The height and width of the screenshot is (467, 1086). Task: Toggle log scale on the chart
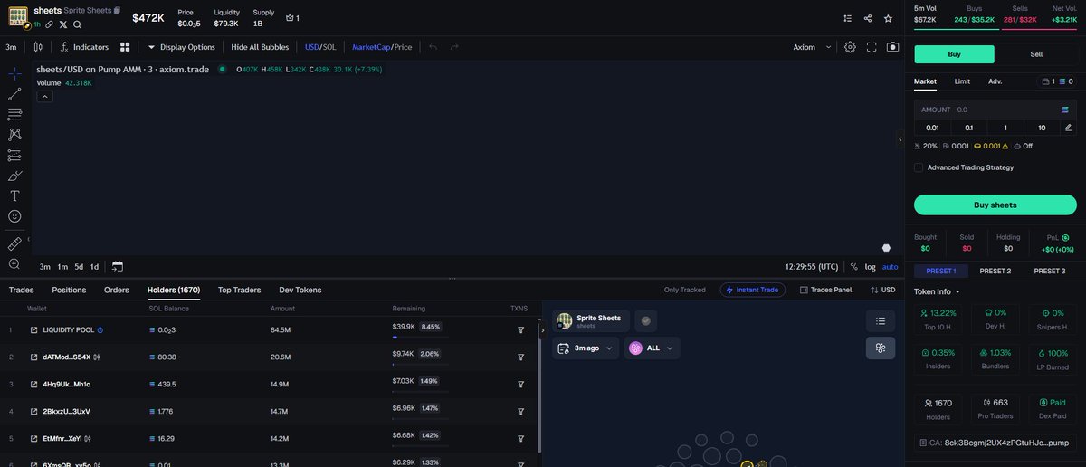point(870,267)
